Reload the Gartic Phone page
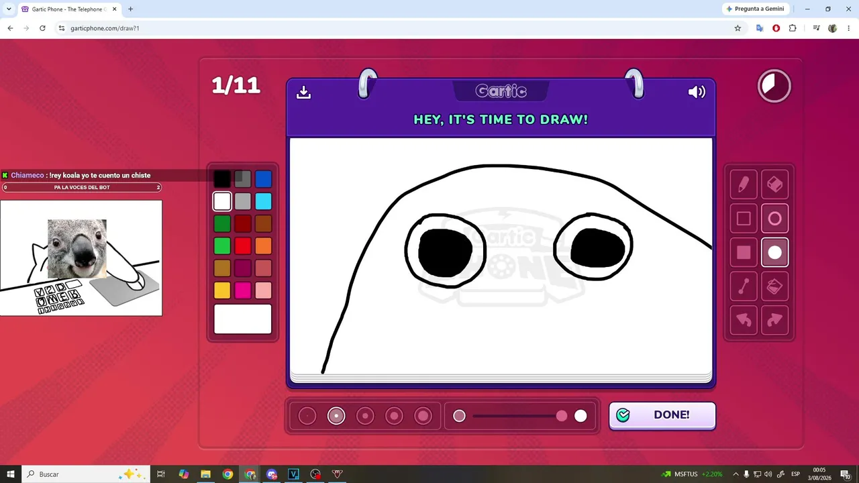Screen dimensions: 859x483 (x=42, y=28)
